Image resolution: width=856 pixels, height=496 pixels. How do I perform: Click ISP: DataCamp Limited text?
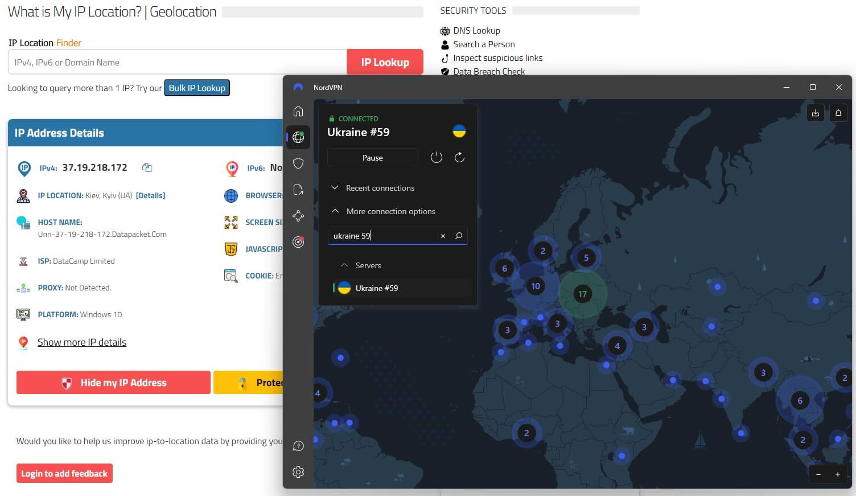coord(76,261)
